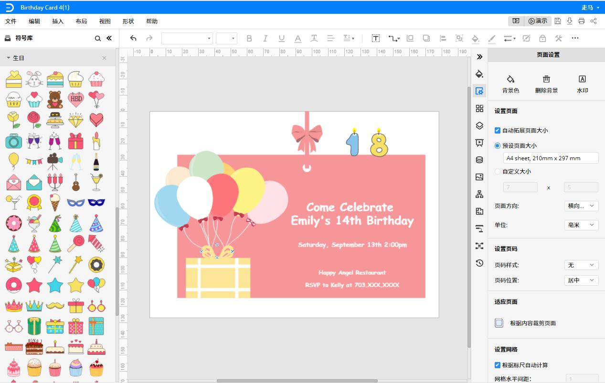Click 根据内容裁剪页面 button
This screenshot has width=605, height=383.
click(x=525, y=323)
